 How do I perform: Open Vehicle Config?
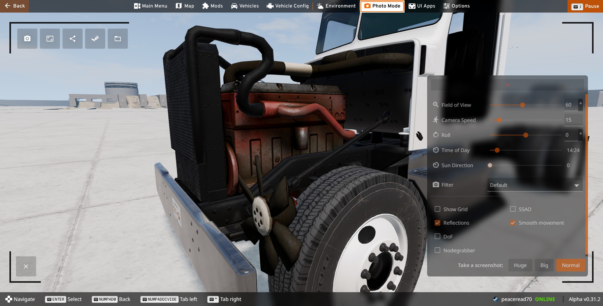click(288, 6)
